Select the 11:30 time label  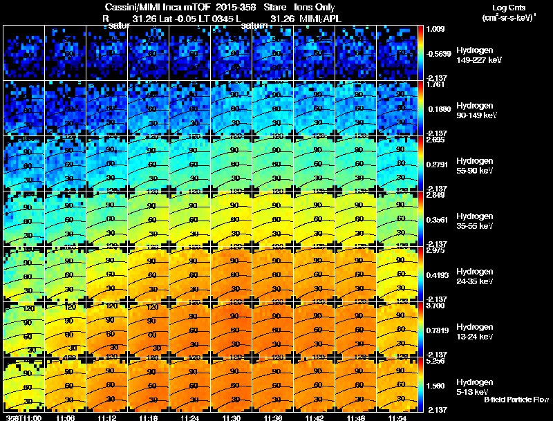[x=232, y=418]
